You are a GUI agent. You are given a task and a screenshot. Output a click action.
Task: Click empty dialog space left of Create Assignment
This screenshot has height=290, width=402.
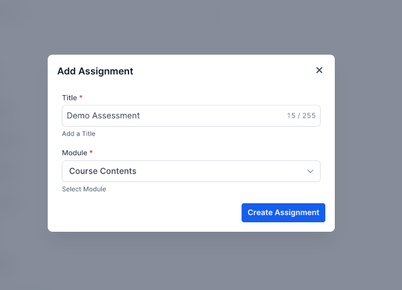(x=149, y=213)
